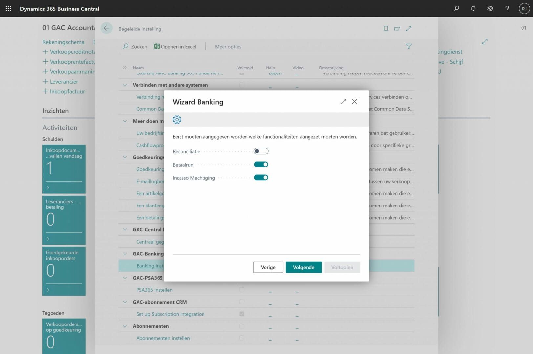Sort by the Naam column header
The height and width of the screenshot is (354, 533).
(138, 68)
